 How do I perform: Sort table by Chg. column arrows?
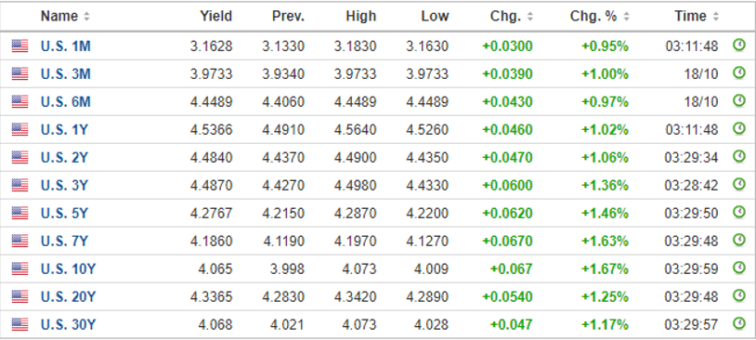click(530, 17)
